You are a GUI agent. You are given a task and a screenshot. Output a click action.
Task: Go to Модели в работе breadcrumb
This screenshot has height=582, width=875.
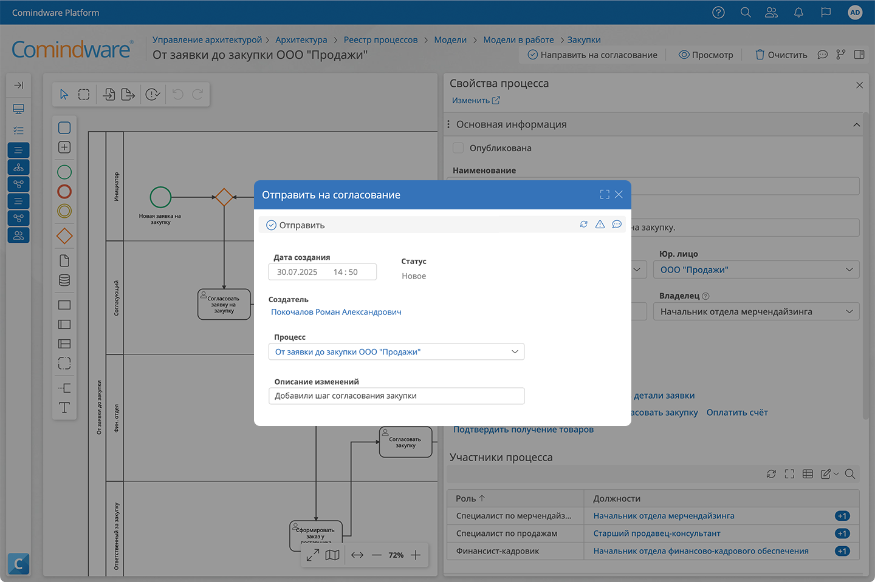pos(518,39)
